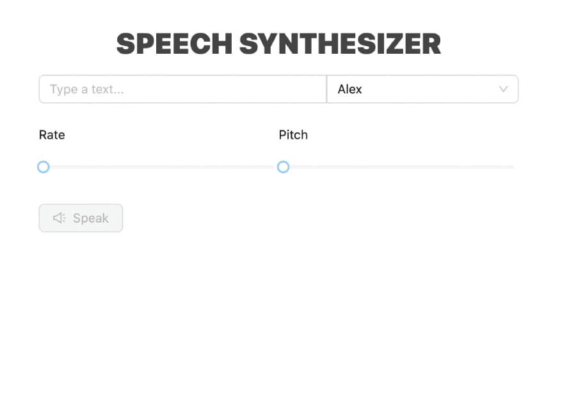This screenshot has height=416, width=576.
Task: Open the Alex voice dropdown
Action: pyautogui.click(x=422, y=89)
